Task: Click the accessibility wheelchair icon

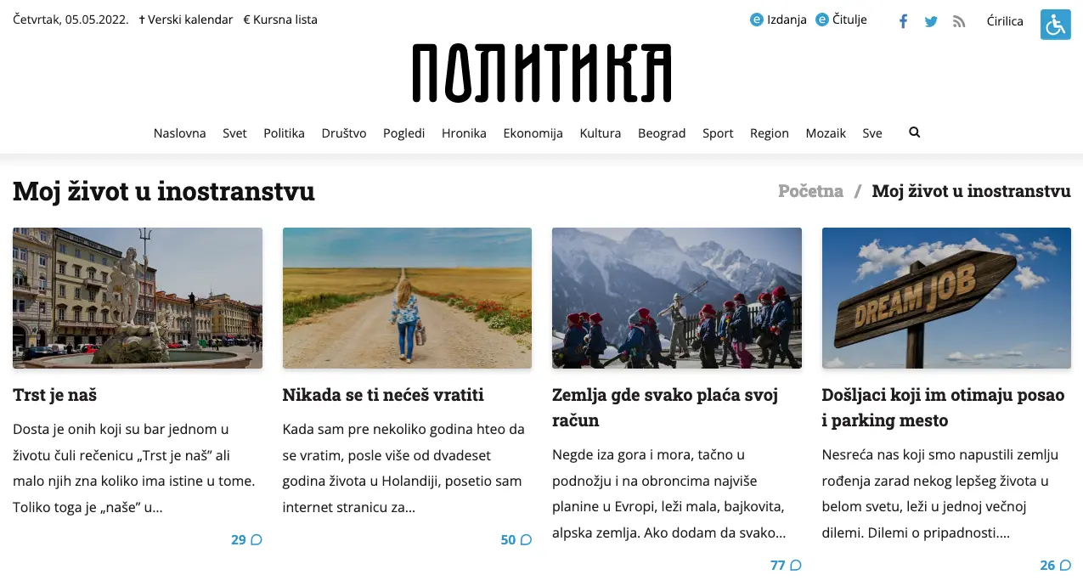Action: [x=1055, y=24]
